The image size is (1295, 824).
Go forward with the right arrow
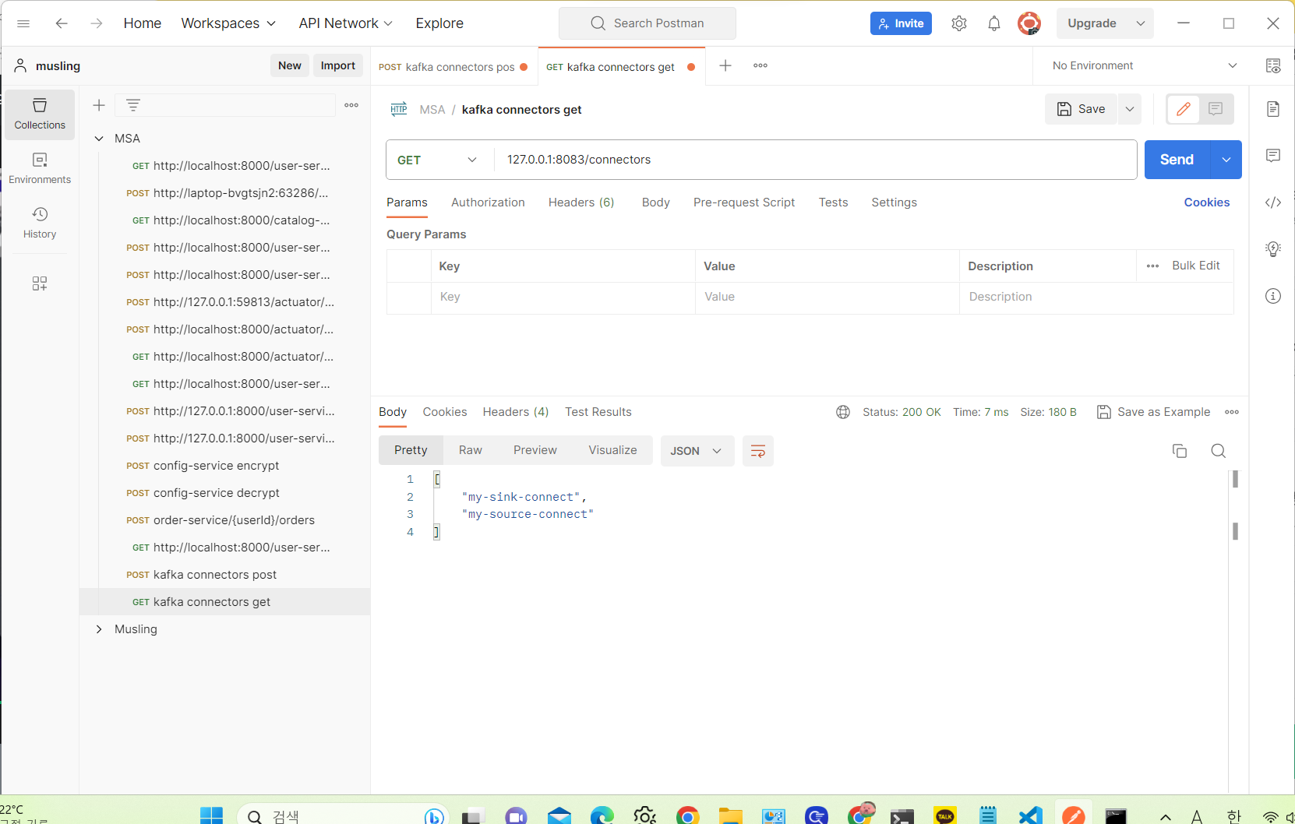tap(96, 23)
